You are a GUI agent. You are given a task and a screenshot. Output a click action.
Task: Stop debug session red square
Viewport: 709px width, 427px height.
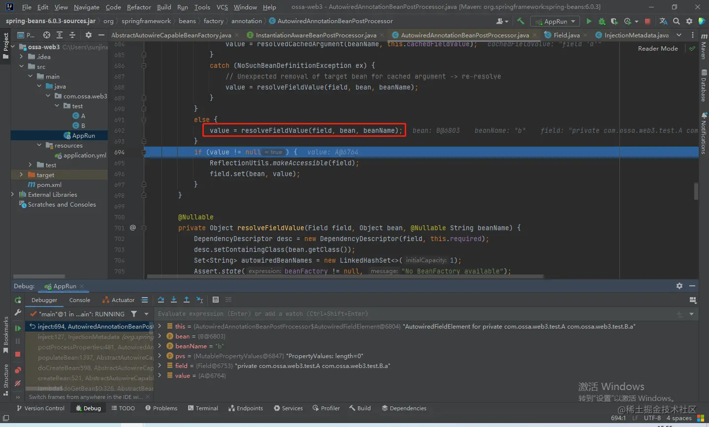[x=18, y=354]
